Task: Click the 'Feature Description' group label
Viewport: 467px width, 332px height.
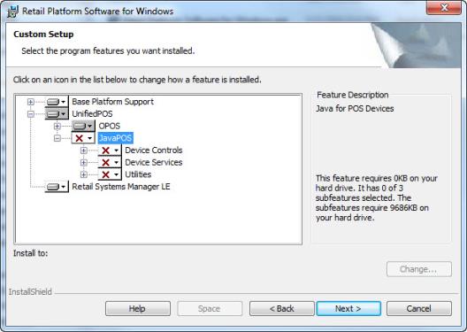Action: click(353, 95)
